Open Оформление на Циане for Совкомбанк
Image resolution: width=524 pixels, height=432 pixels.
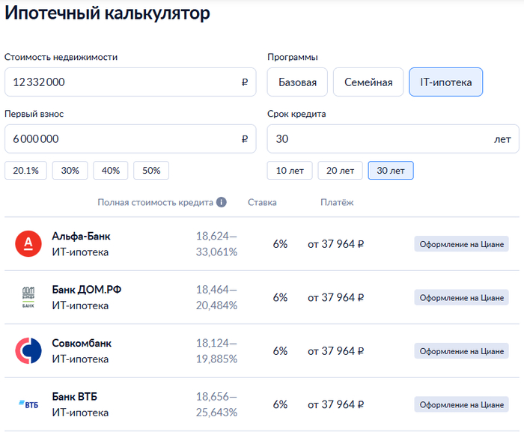click(462, 351)
